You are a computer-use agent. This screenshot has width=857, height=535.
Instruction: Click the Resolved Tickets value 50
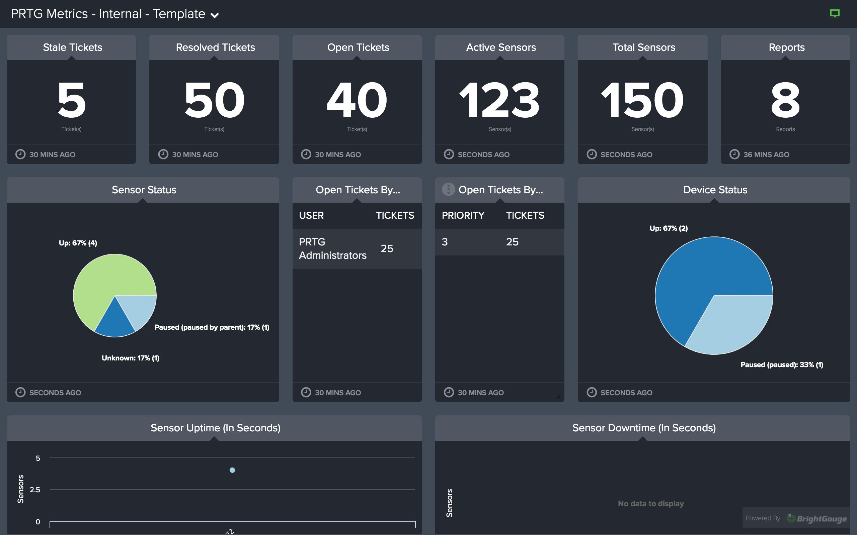pos(214,100)
